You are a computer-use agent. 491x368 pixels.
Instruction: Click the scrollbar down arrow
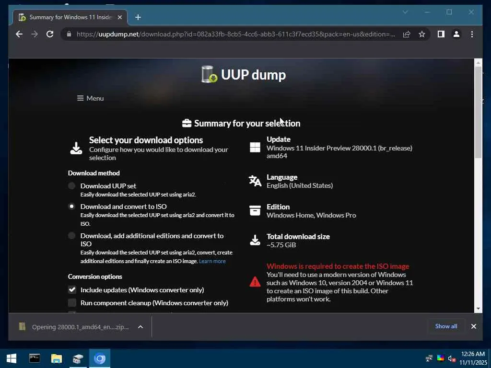pos(478,309)
